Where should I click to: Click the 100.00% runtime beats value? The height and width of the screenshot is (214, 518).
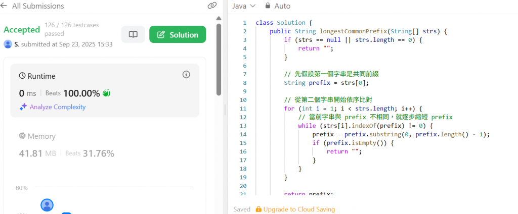click(81, 93)
